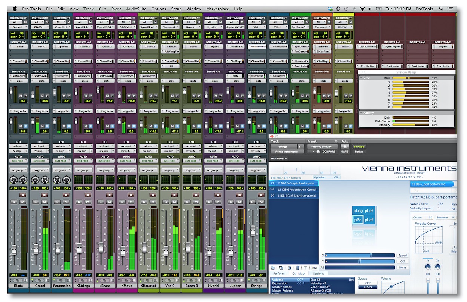Viewport: 467px width, 302px height.
Task: Mute the Strings track
Action: (x=261, y=202)
